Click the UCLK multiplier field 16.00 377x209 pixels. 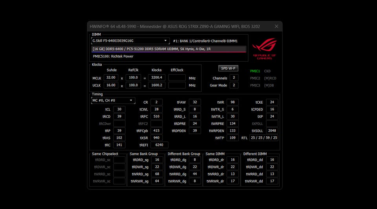111,85
